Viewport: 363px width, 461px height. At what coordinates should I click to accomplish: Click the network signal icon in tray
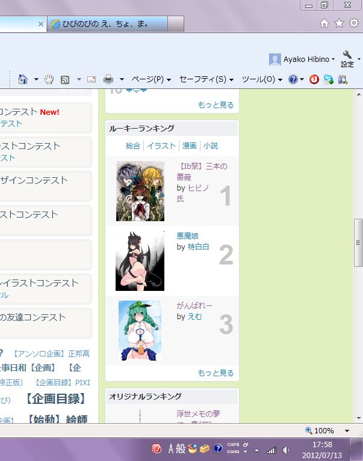tap(271, 450)
